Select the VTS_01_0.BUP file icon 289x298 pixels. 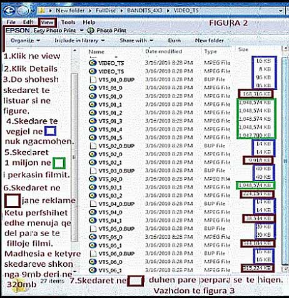[93, 79]
